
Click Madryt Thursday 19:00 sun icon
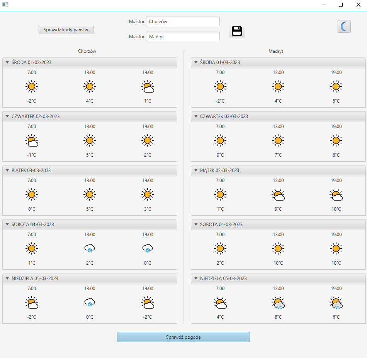tap(336, 140)
